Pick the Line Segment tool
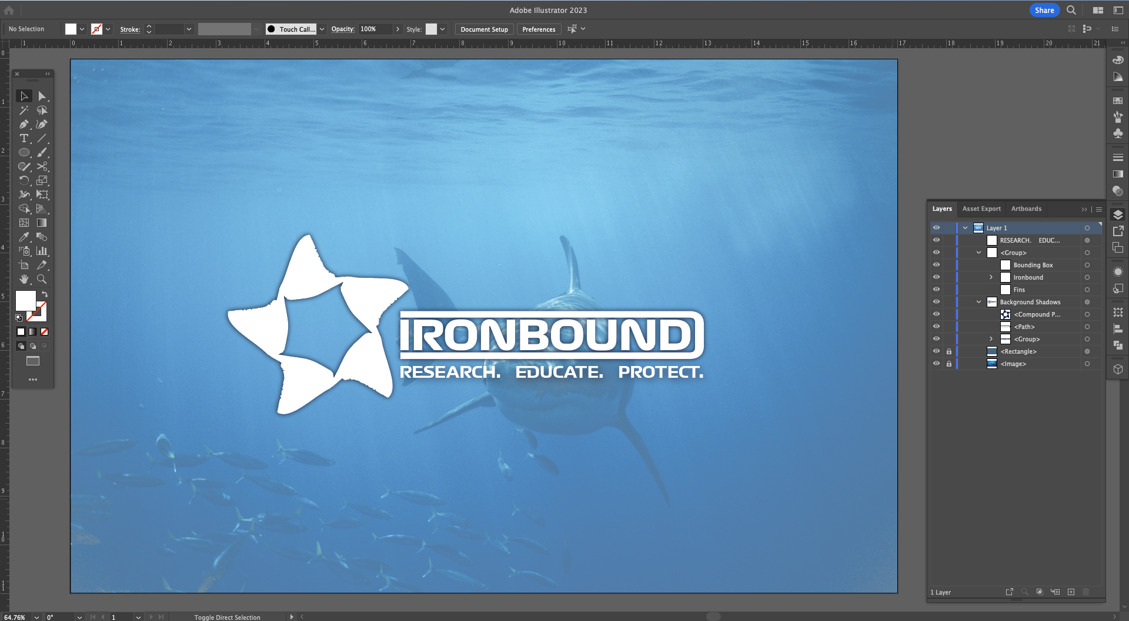Screen dimensions: 1129x621 [x=42, y=138]
